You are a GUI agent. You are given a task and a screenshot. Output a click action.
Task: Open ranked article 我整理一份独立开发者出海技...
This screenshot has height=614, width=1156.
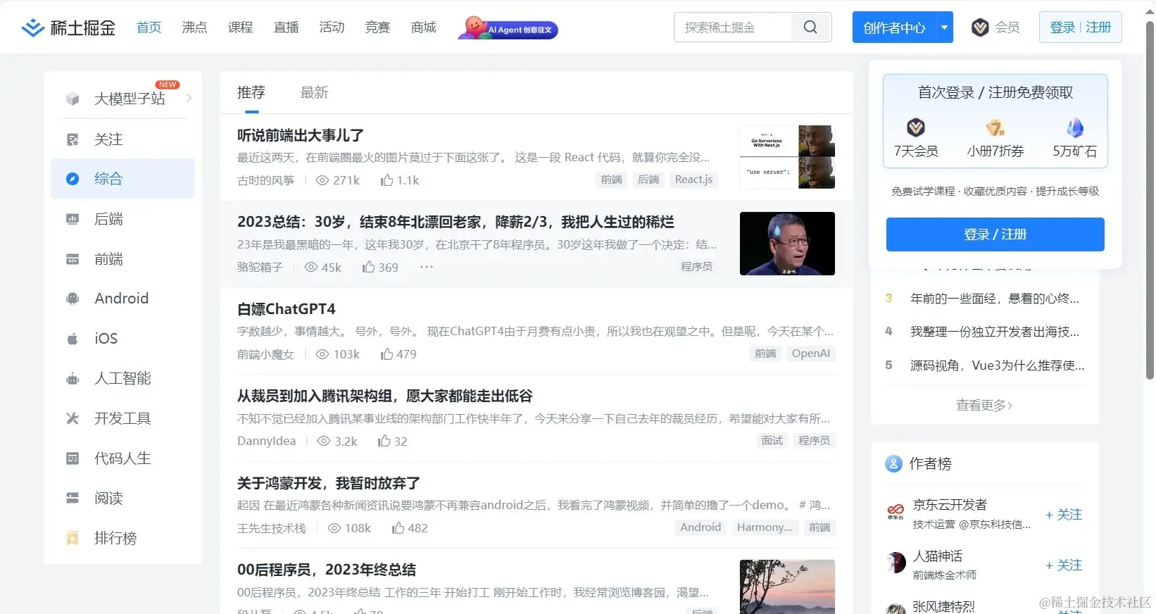click(995, 332)
